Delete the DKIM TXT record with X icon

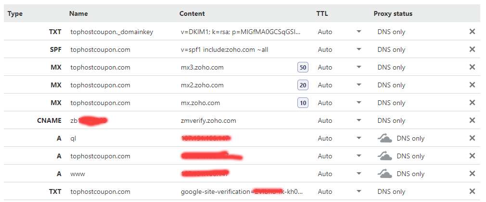pos(472,32)
